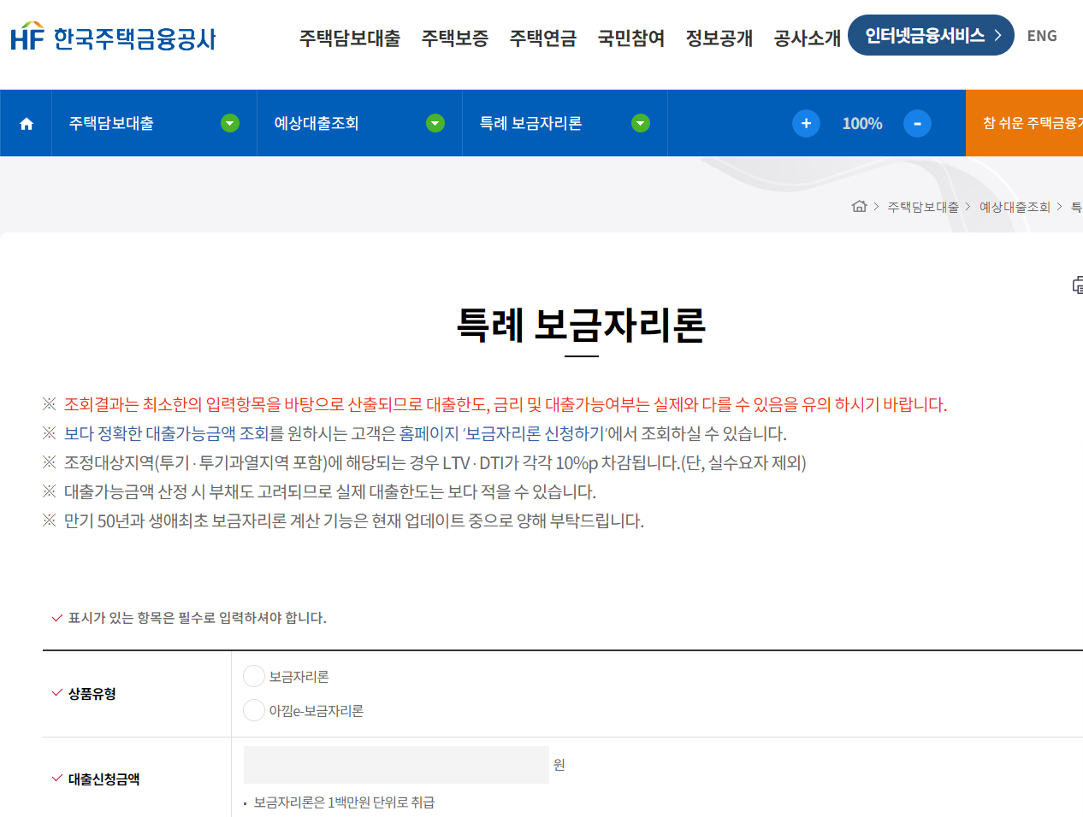
Task: Click the 100% zoom level indicator
Action: coord(861,123)
